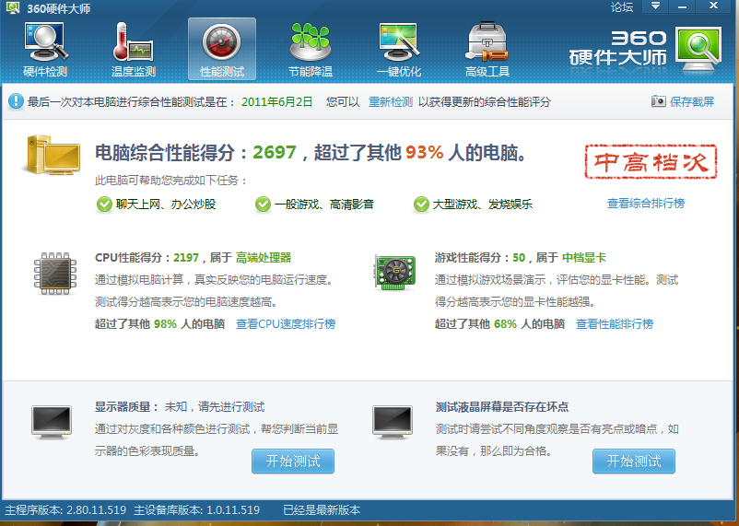This screenshot has height=526, width=739.
Task: Open 查看性能排行榜 link
Action: pyautogui.click(x=615, y=324)
